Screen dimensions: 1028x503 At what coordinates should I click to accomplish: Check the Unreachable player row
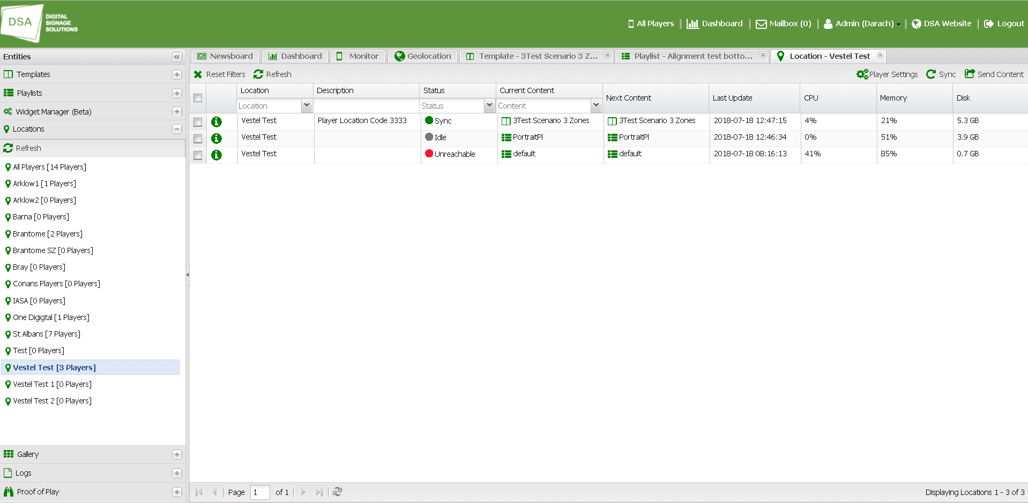(198, 155)
